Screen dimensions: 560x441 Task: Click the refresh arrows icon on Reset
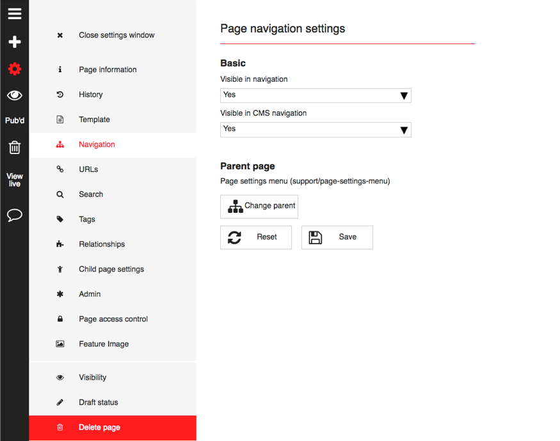(235, 237)
